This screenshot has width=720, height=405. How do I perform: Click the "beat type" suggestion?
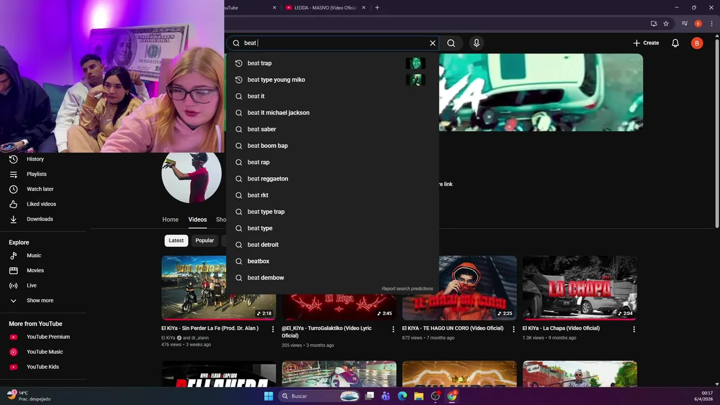[332, 228]
